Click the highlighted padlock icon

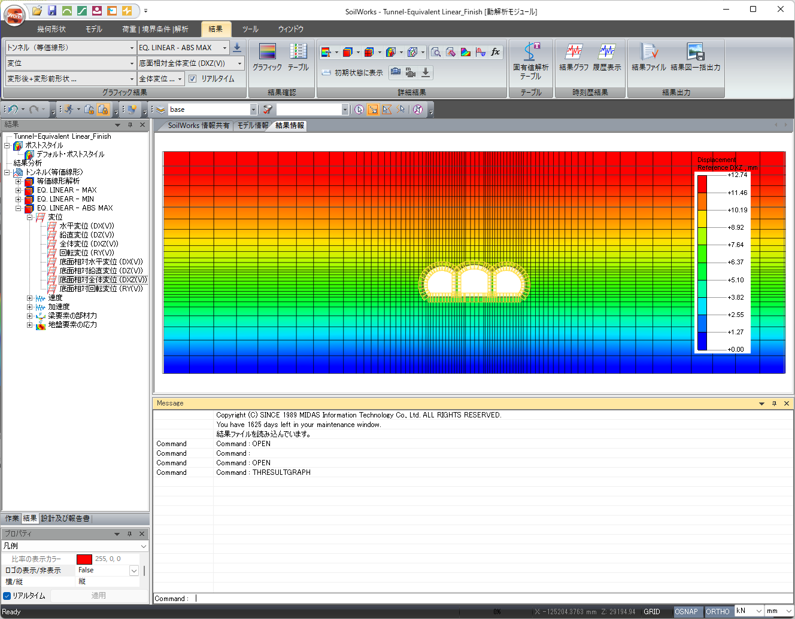coord(103,109)
